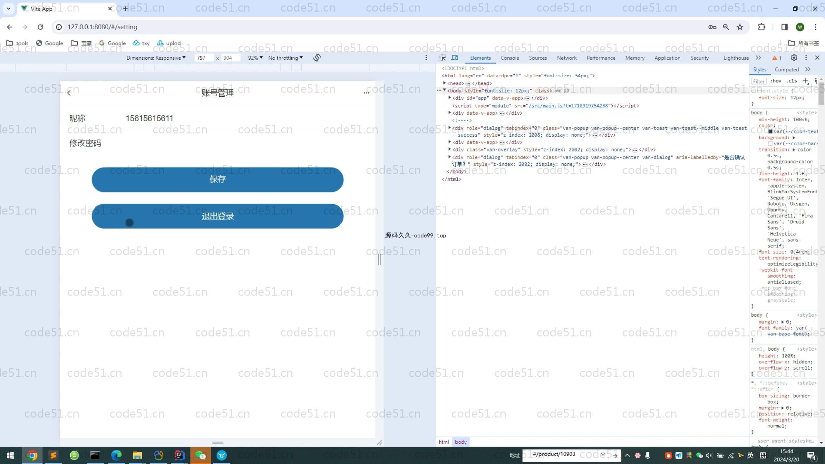Open Chrome profile avatar W

tap(800, 27)
